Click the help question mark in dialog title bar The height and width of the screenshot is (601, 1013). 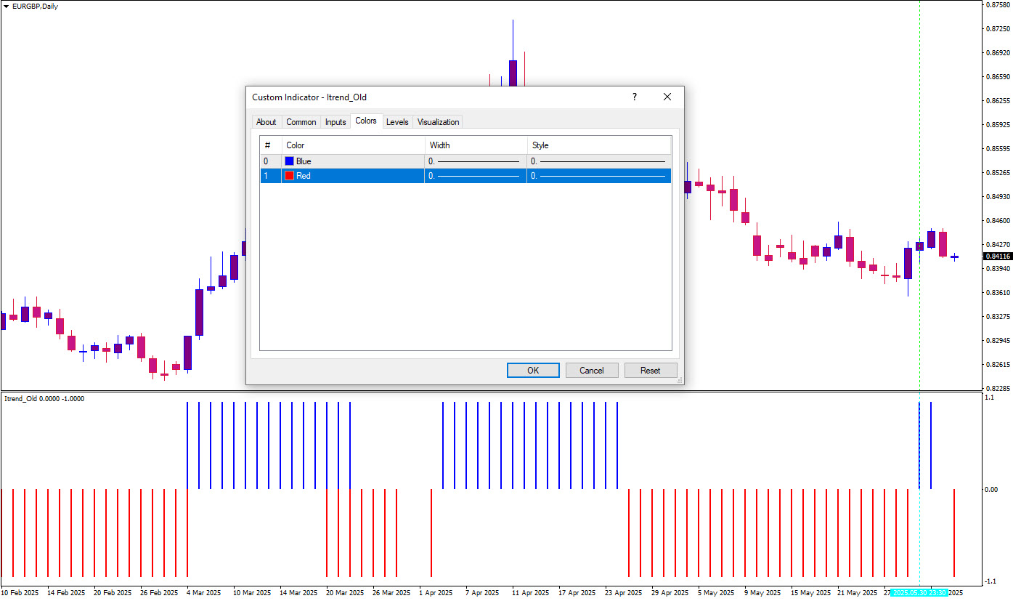click(634, 97)
